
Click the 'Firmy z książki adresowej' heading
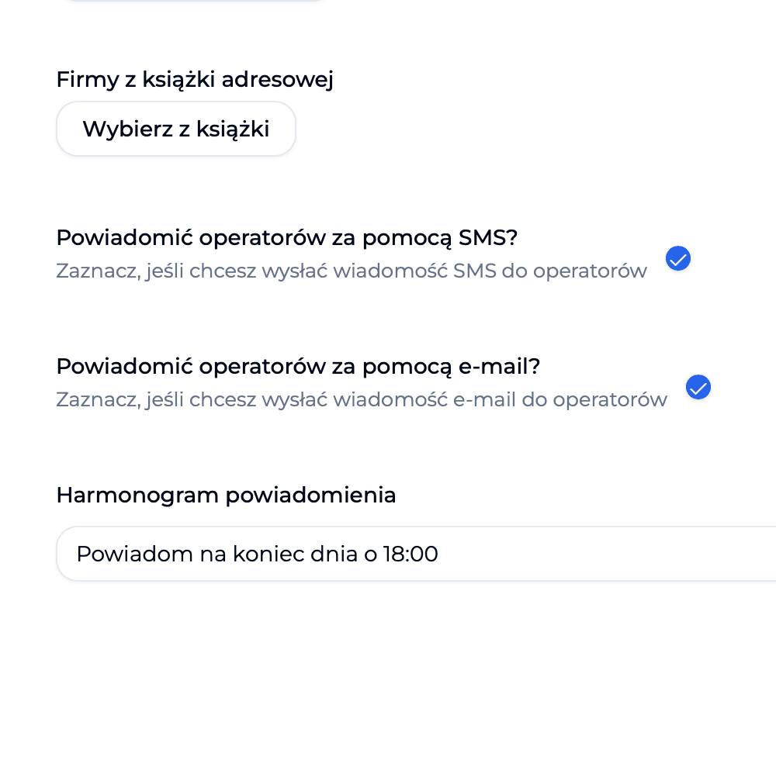[195, 79]
